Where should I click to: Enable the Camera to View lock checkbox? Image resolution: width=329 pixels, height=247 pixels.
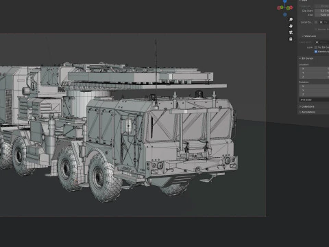click(x=316, y=51)
